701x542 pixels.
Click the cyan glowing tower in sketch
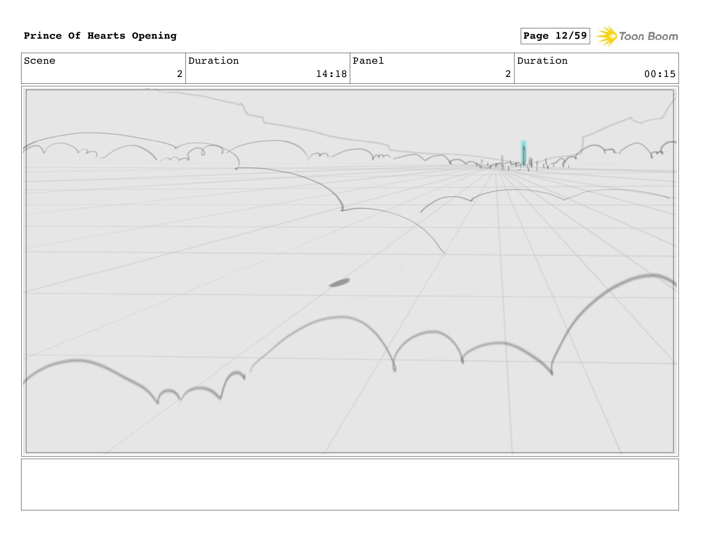click(524, 153)
